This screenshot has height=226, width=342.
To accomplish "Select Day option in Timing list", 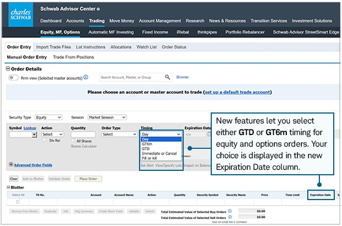I will (x=161, y=139).
